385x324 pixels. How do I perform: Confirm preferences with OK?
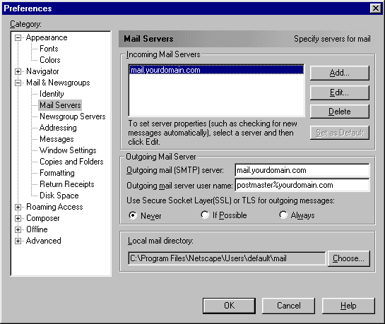click(x=229, y=306)
